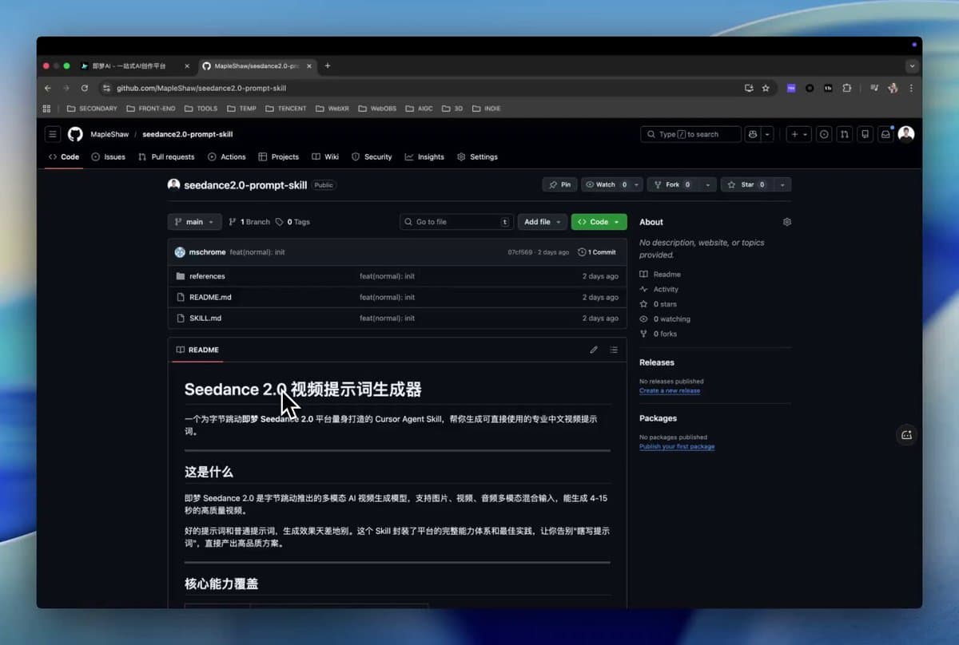This screenshot has height=645, width=959.
Task: Open the plus create-new dropdown
Action: coord(798,134)
